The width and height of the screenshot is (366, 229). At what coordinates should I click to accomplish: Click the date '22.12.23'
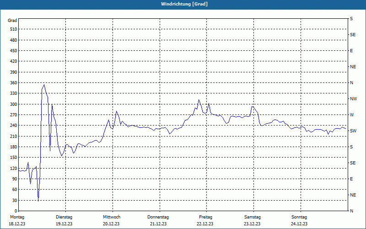(205, 224)
